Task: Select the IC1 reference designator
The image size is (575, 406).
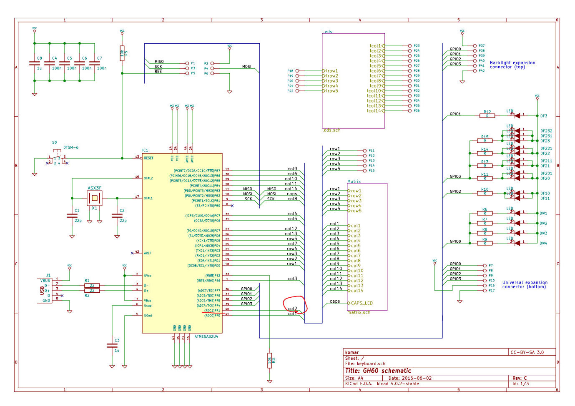Action: 145,150
